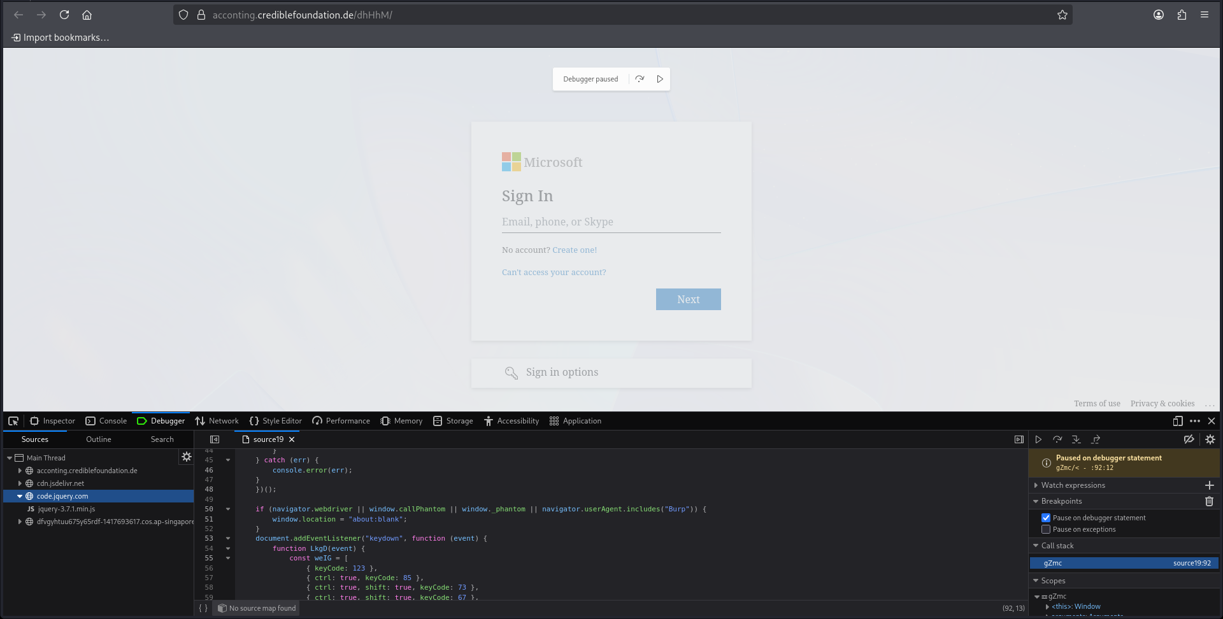Screen dimensions: 1223x619
Task: Step over using the paused overlay icon
Action: coord(640,79)
